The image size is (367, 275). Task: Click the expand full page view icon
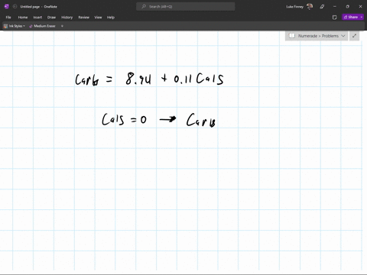[354, 36]
